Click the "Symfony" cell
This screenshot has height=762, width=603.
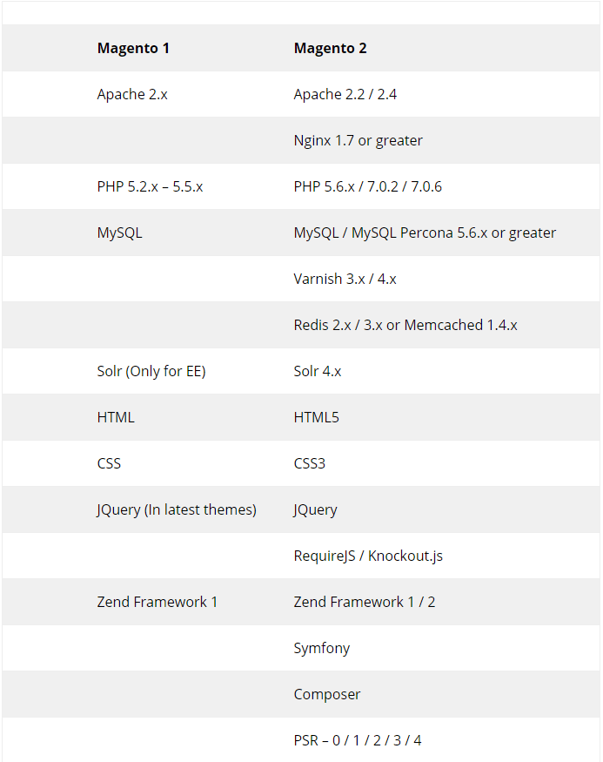(322, 648)
